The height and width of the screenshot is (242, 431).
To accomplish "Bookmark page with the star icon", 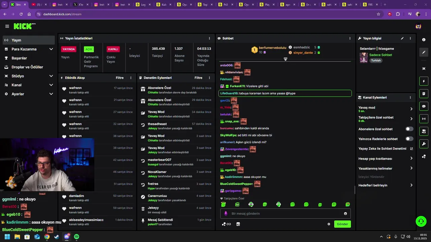I will 378,14.
